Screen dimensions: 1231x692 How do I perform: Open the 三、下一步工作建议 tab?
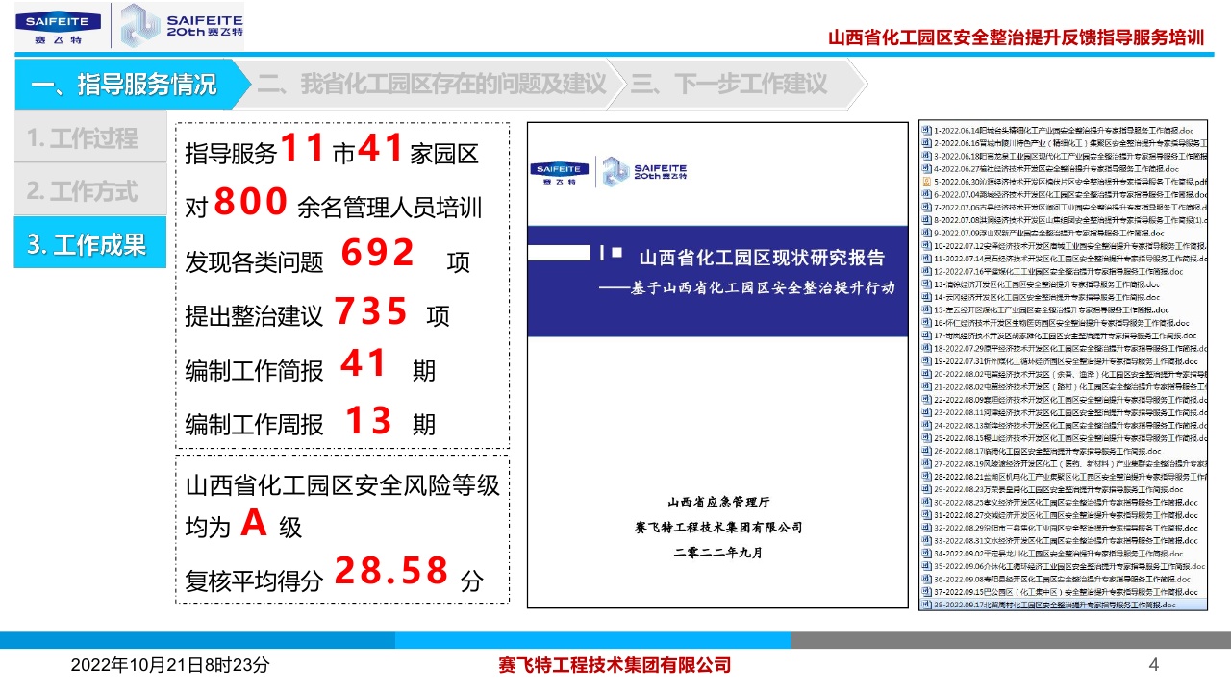729,85
